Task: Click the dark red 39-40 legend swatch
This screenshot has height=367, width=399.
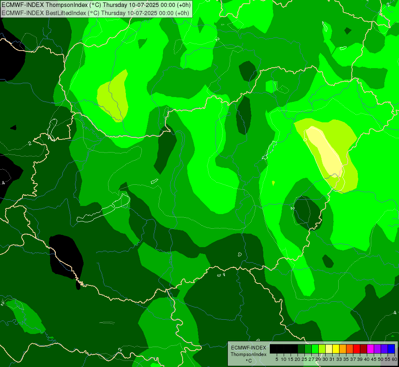Action: (364, 349)
